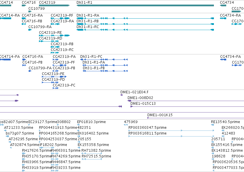The height and width of the screenshot is (172, 244).
Task: Click EST EK155358.5prime label
Action: click(93, 145)
